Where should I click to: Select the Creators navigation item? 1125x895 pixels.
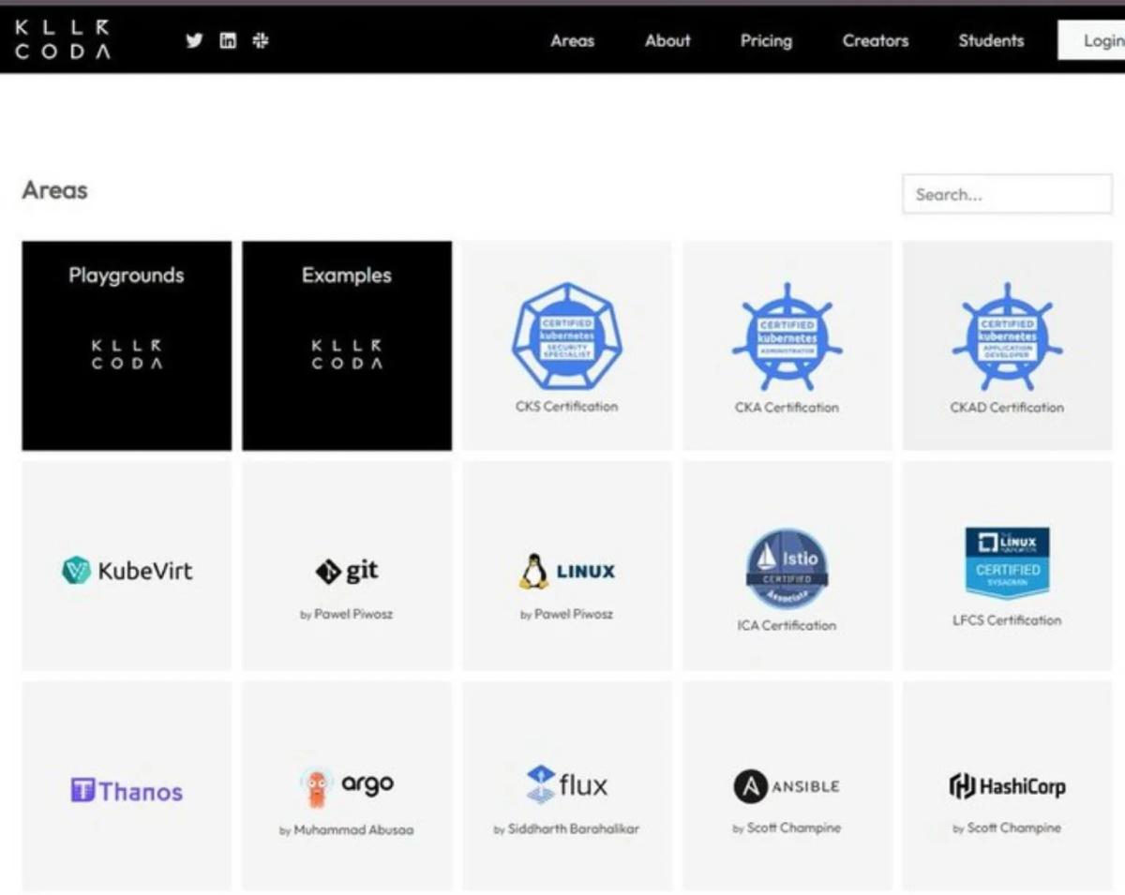tap(875, 40)
